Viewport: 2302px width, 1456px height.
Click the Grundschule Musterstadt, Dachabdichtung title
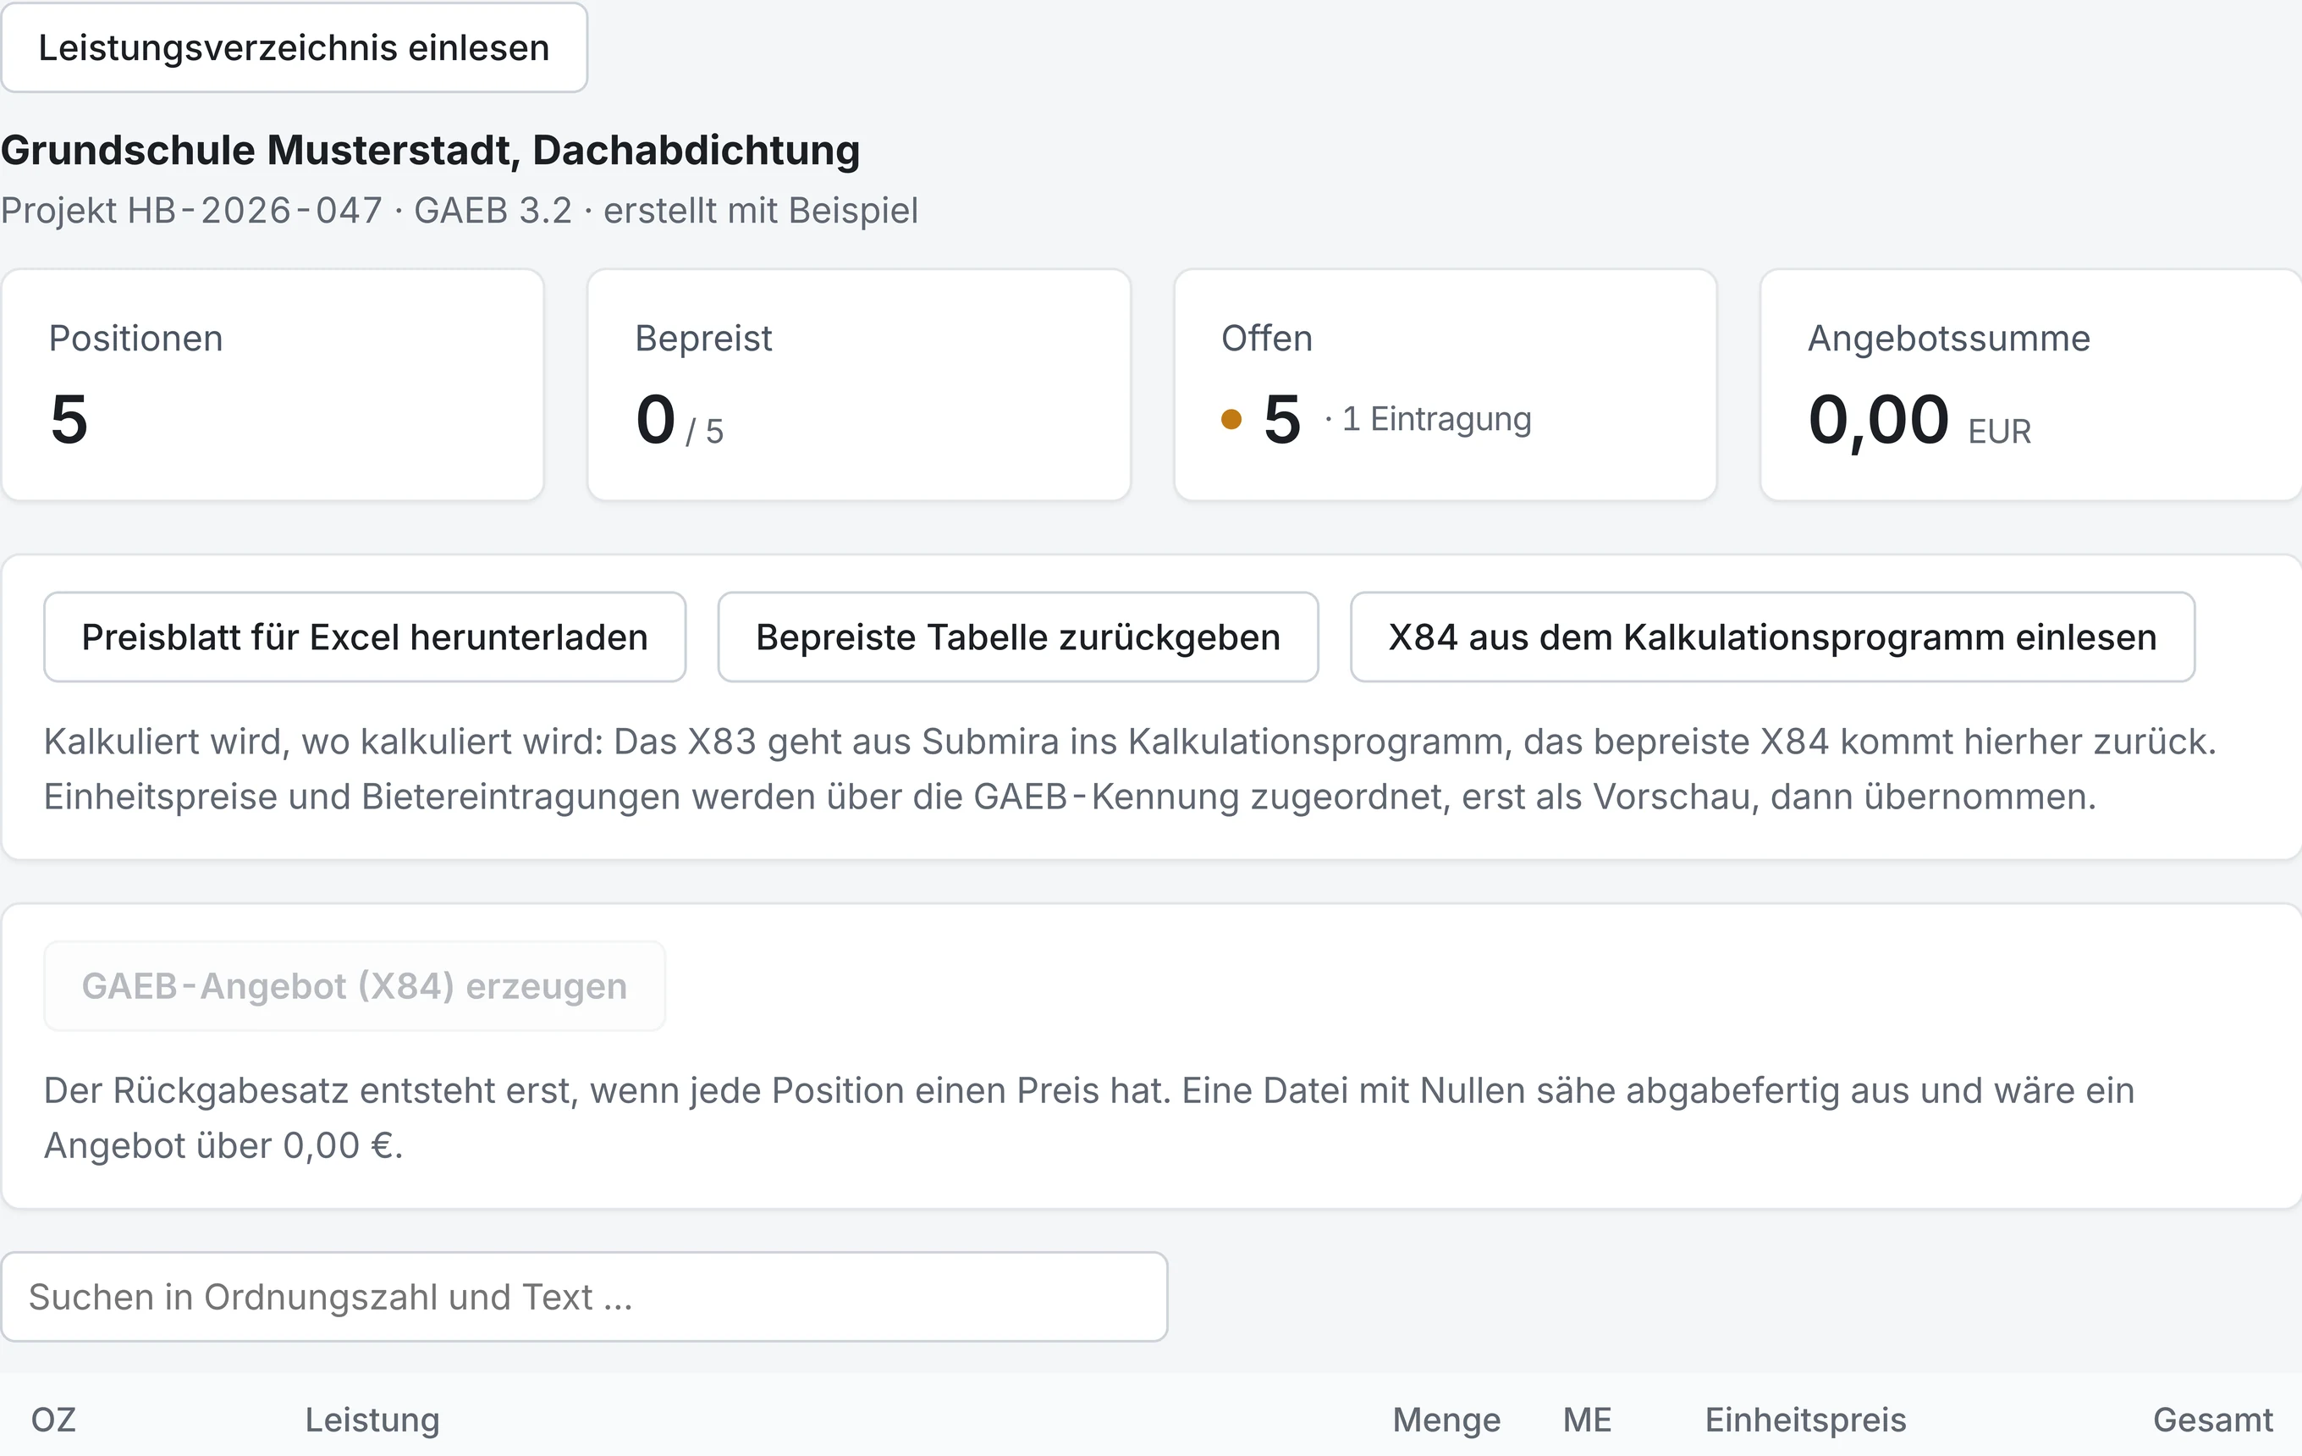coord(430,150)
